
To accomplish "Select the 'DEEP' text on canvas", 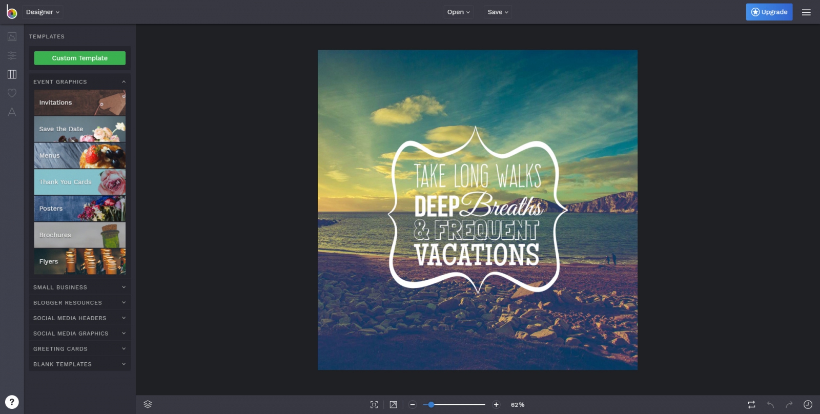I will (437, 206).
